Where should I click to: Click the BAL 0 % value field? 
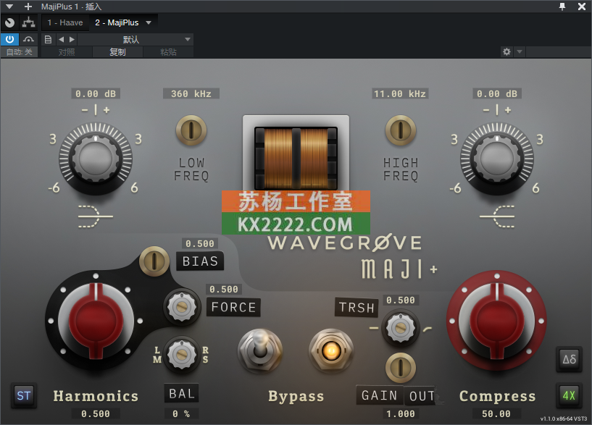click(x=181, y=413)
